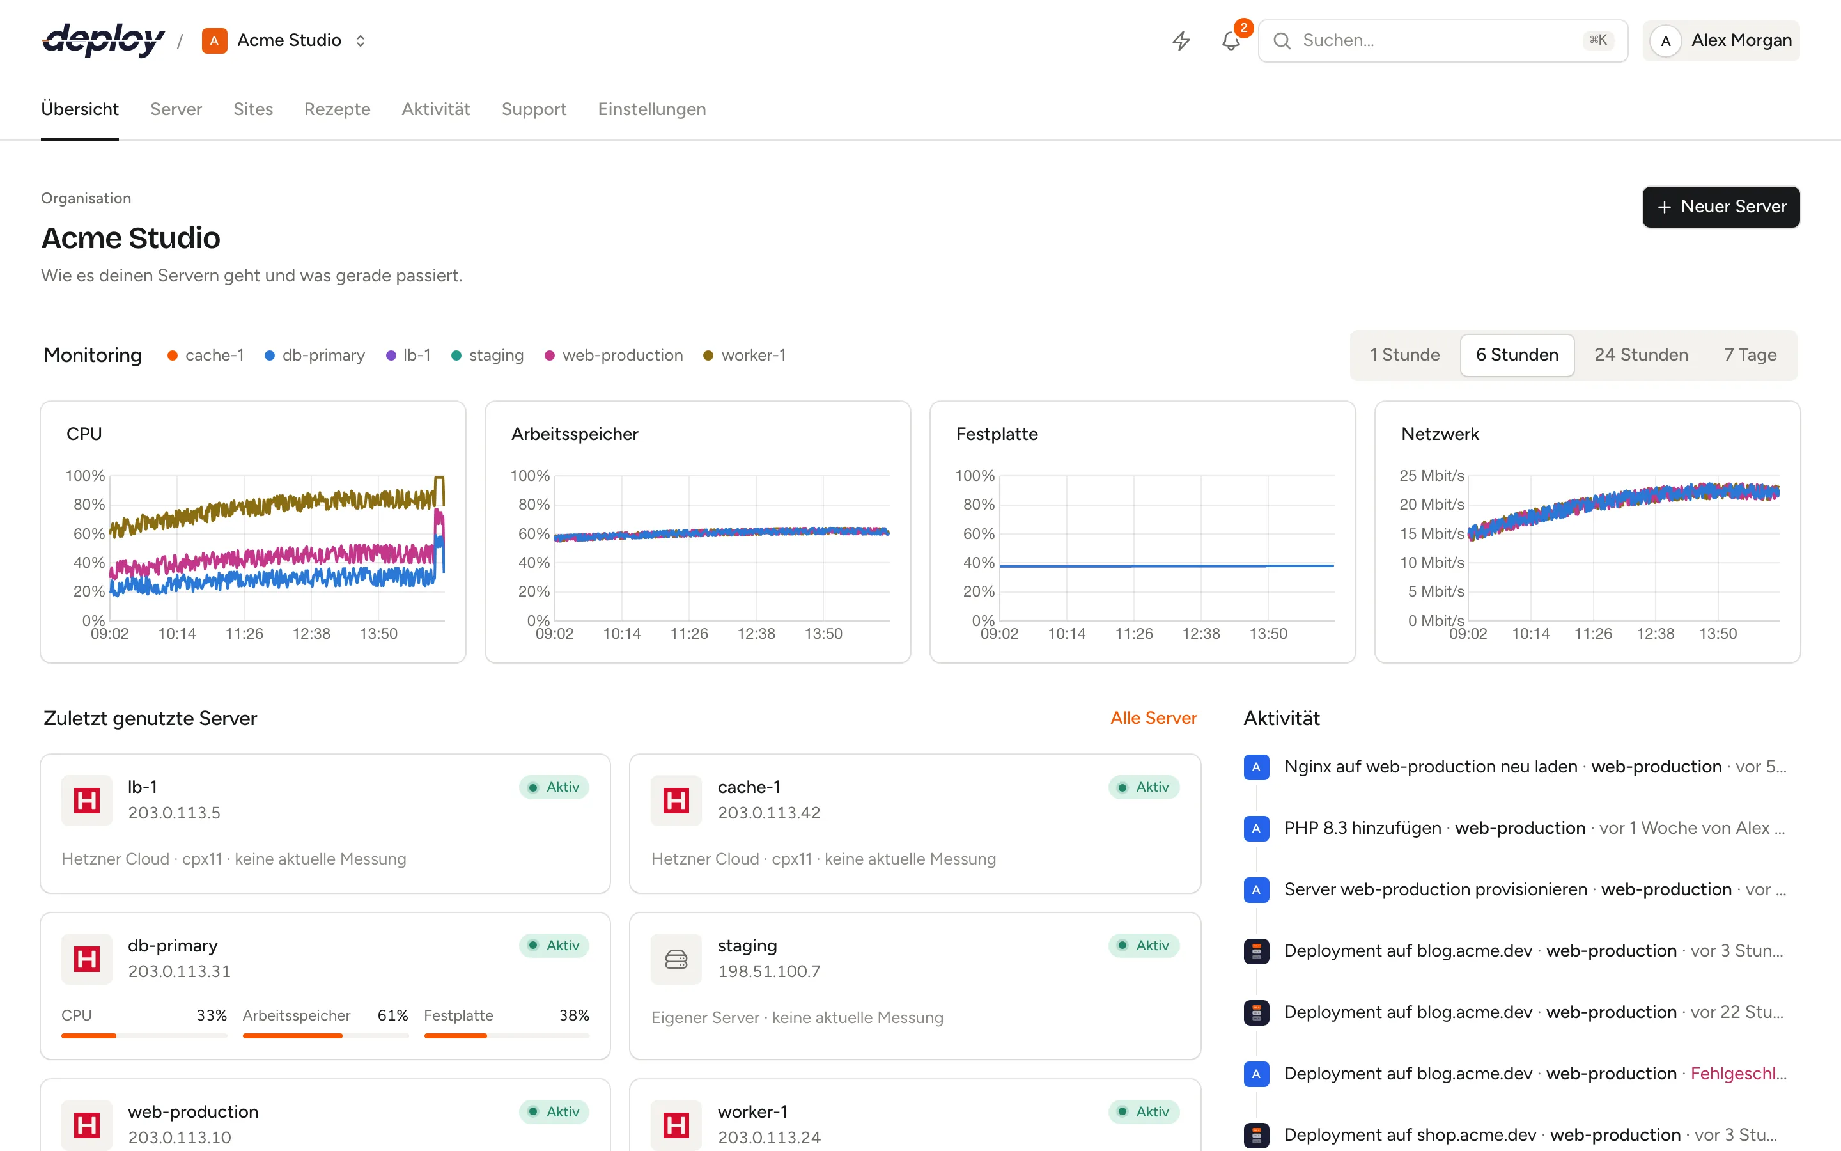Open the lightning bolt quick actions icon
This screenshot has width=1841, height=1151.
tap(1181, 40)
